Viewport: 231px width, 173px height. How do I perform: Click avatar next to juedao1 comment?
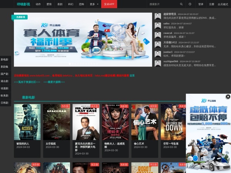(158, 54)
